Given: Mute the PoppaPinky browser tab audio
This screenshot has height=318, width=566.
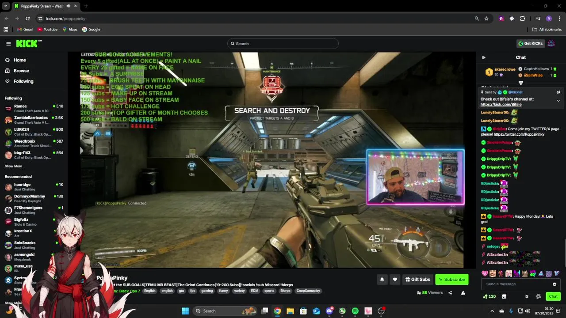Looking at the screenshot, I should click(68, 6).
